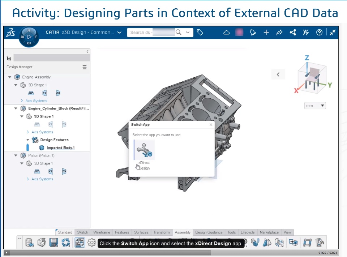
Task: Open the app title dropdown chevron
Action: [119, 33]
